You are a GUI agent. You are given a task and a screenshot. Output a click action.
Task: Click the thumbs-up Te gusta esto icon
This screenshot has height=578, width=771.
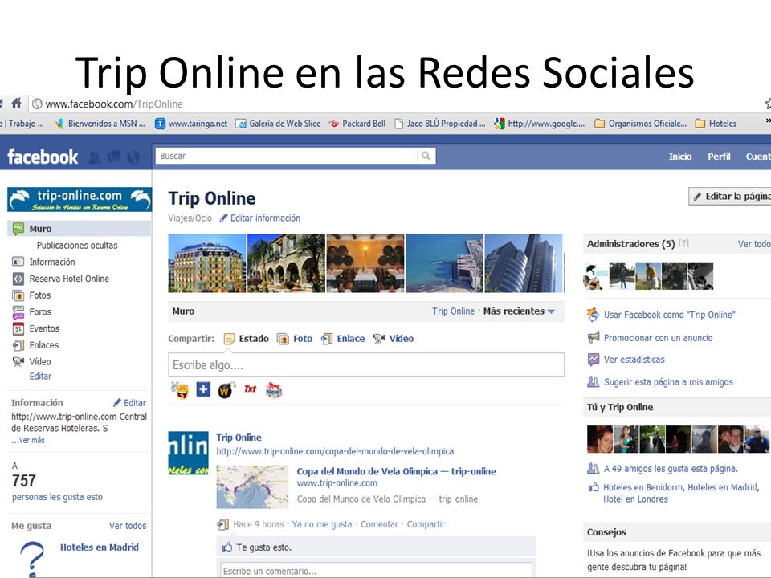point(227,547)
